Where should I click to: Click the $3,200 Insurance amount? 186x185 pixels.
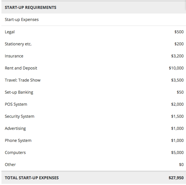(x=177, y=56)
